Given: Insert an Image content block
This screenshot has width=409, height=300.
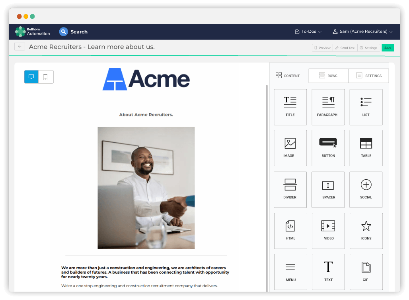Looking at the screenshot, I should point(290,148).
